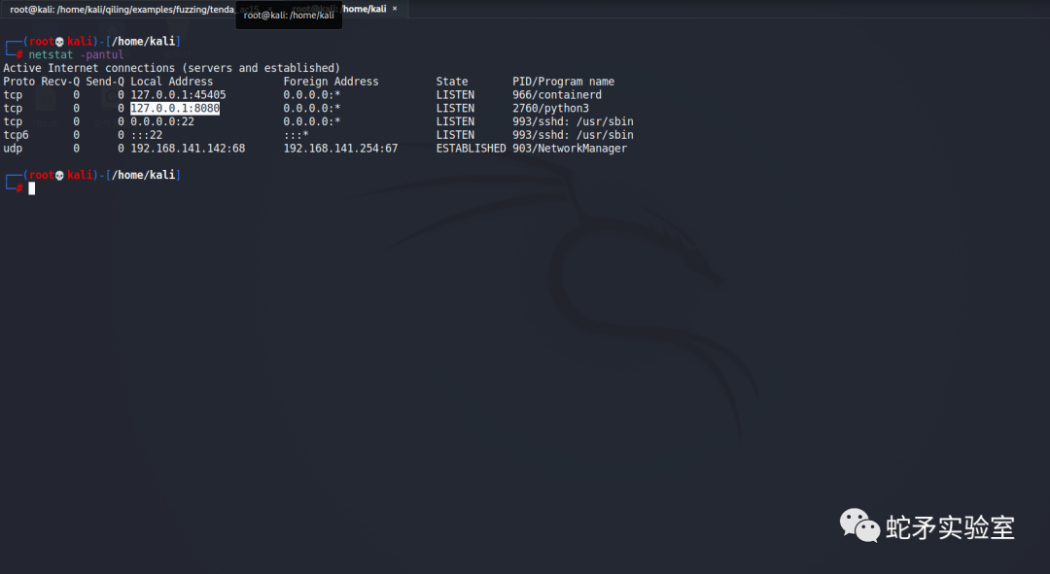Screen dimensions: 1050x574
Task: Close the /home/kali terminal tab
Action: [x=395, y=9]
